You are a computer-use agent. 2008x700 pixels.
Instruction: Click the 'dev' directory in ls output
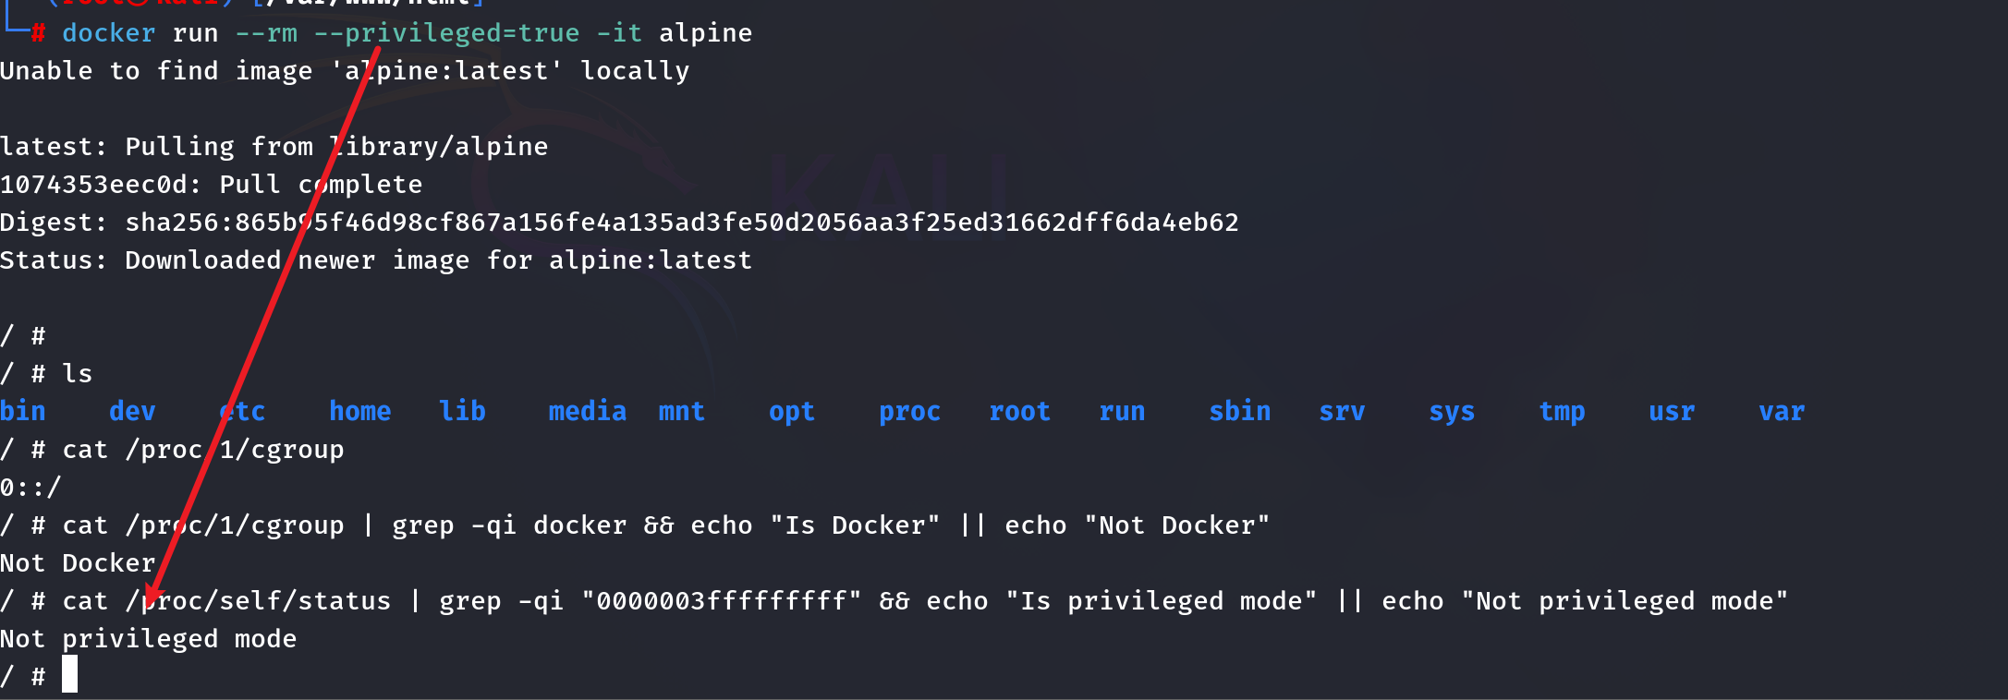(x=132, y=412)
